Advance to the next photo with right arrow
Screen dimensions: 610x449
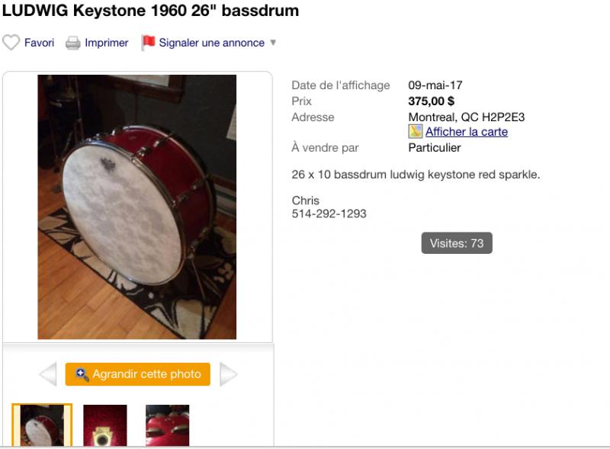coord(229,374)
